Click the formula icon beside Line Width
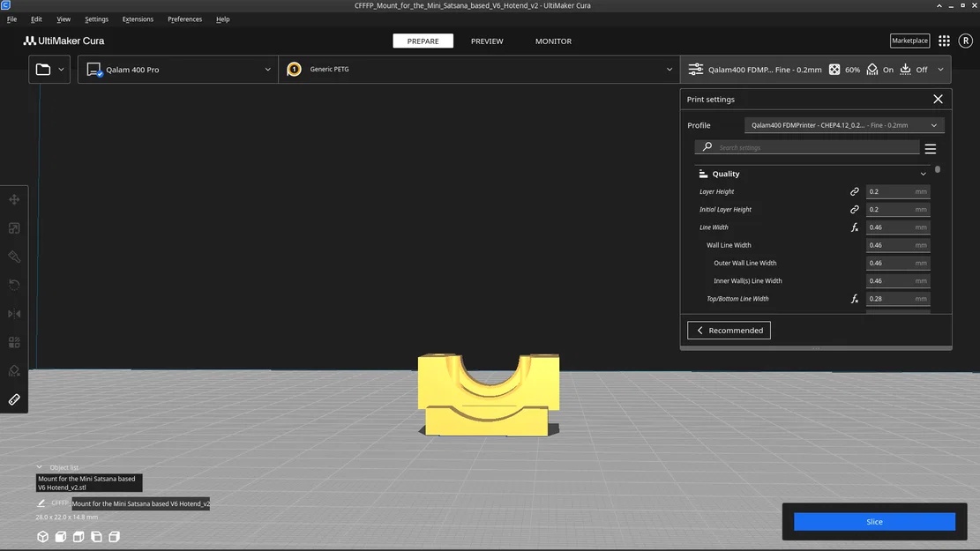This screenshot has height=551, width=980. tap(855, 227)
